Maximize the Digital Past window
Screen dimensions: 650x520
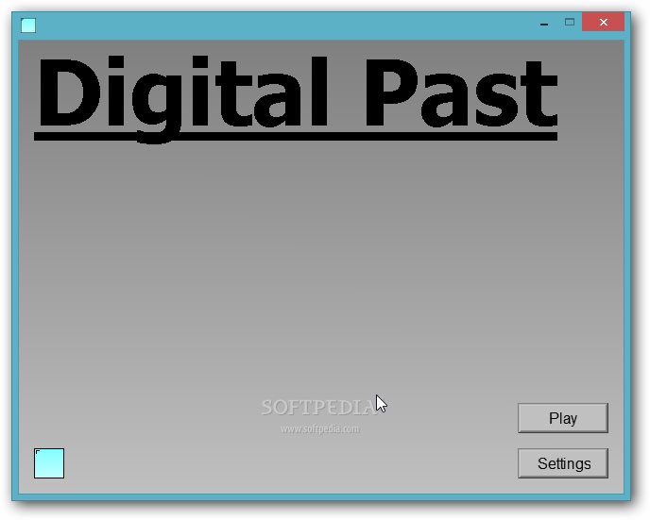[x=570, y=22]
